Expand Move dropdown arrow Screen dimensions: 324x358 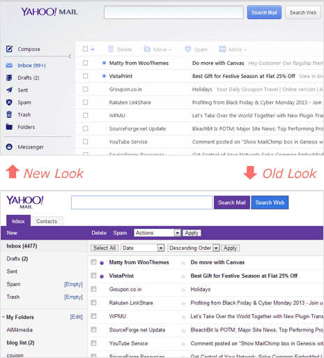(x=170, y=50)
